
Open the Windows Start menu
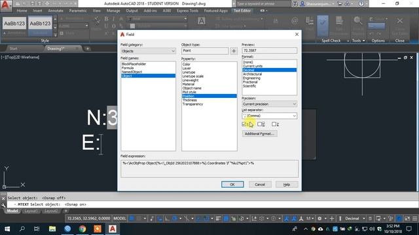pos(7,229)
